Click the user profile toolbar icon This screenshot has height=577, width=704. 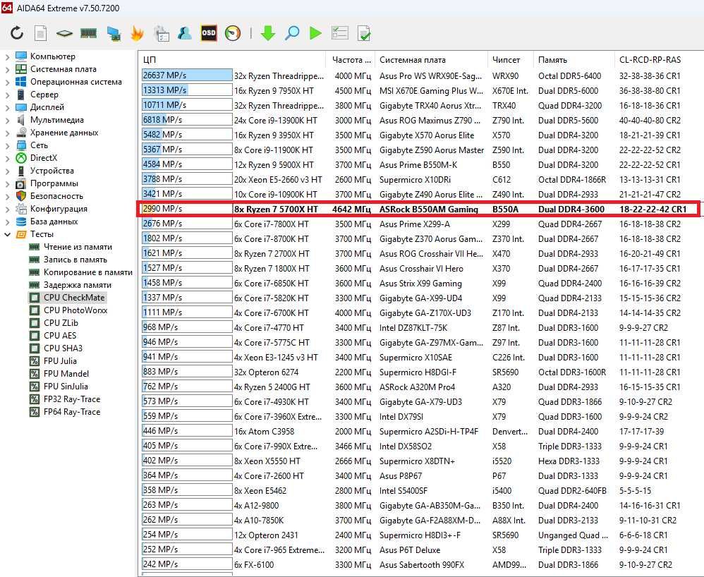coord(185,32)
